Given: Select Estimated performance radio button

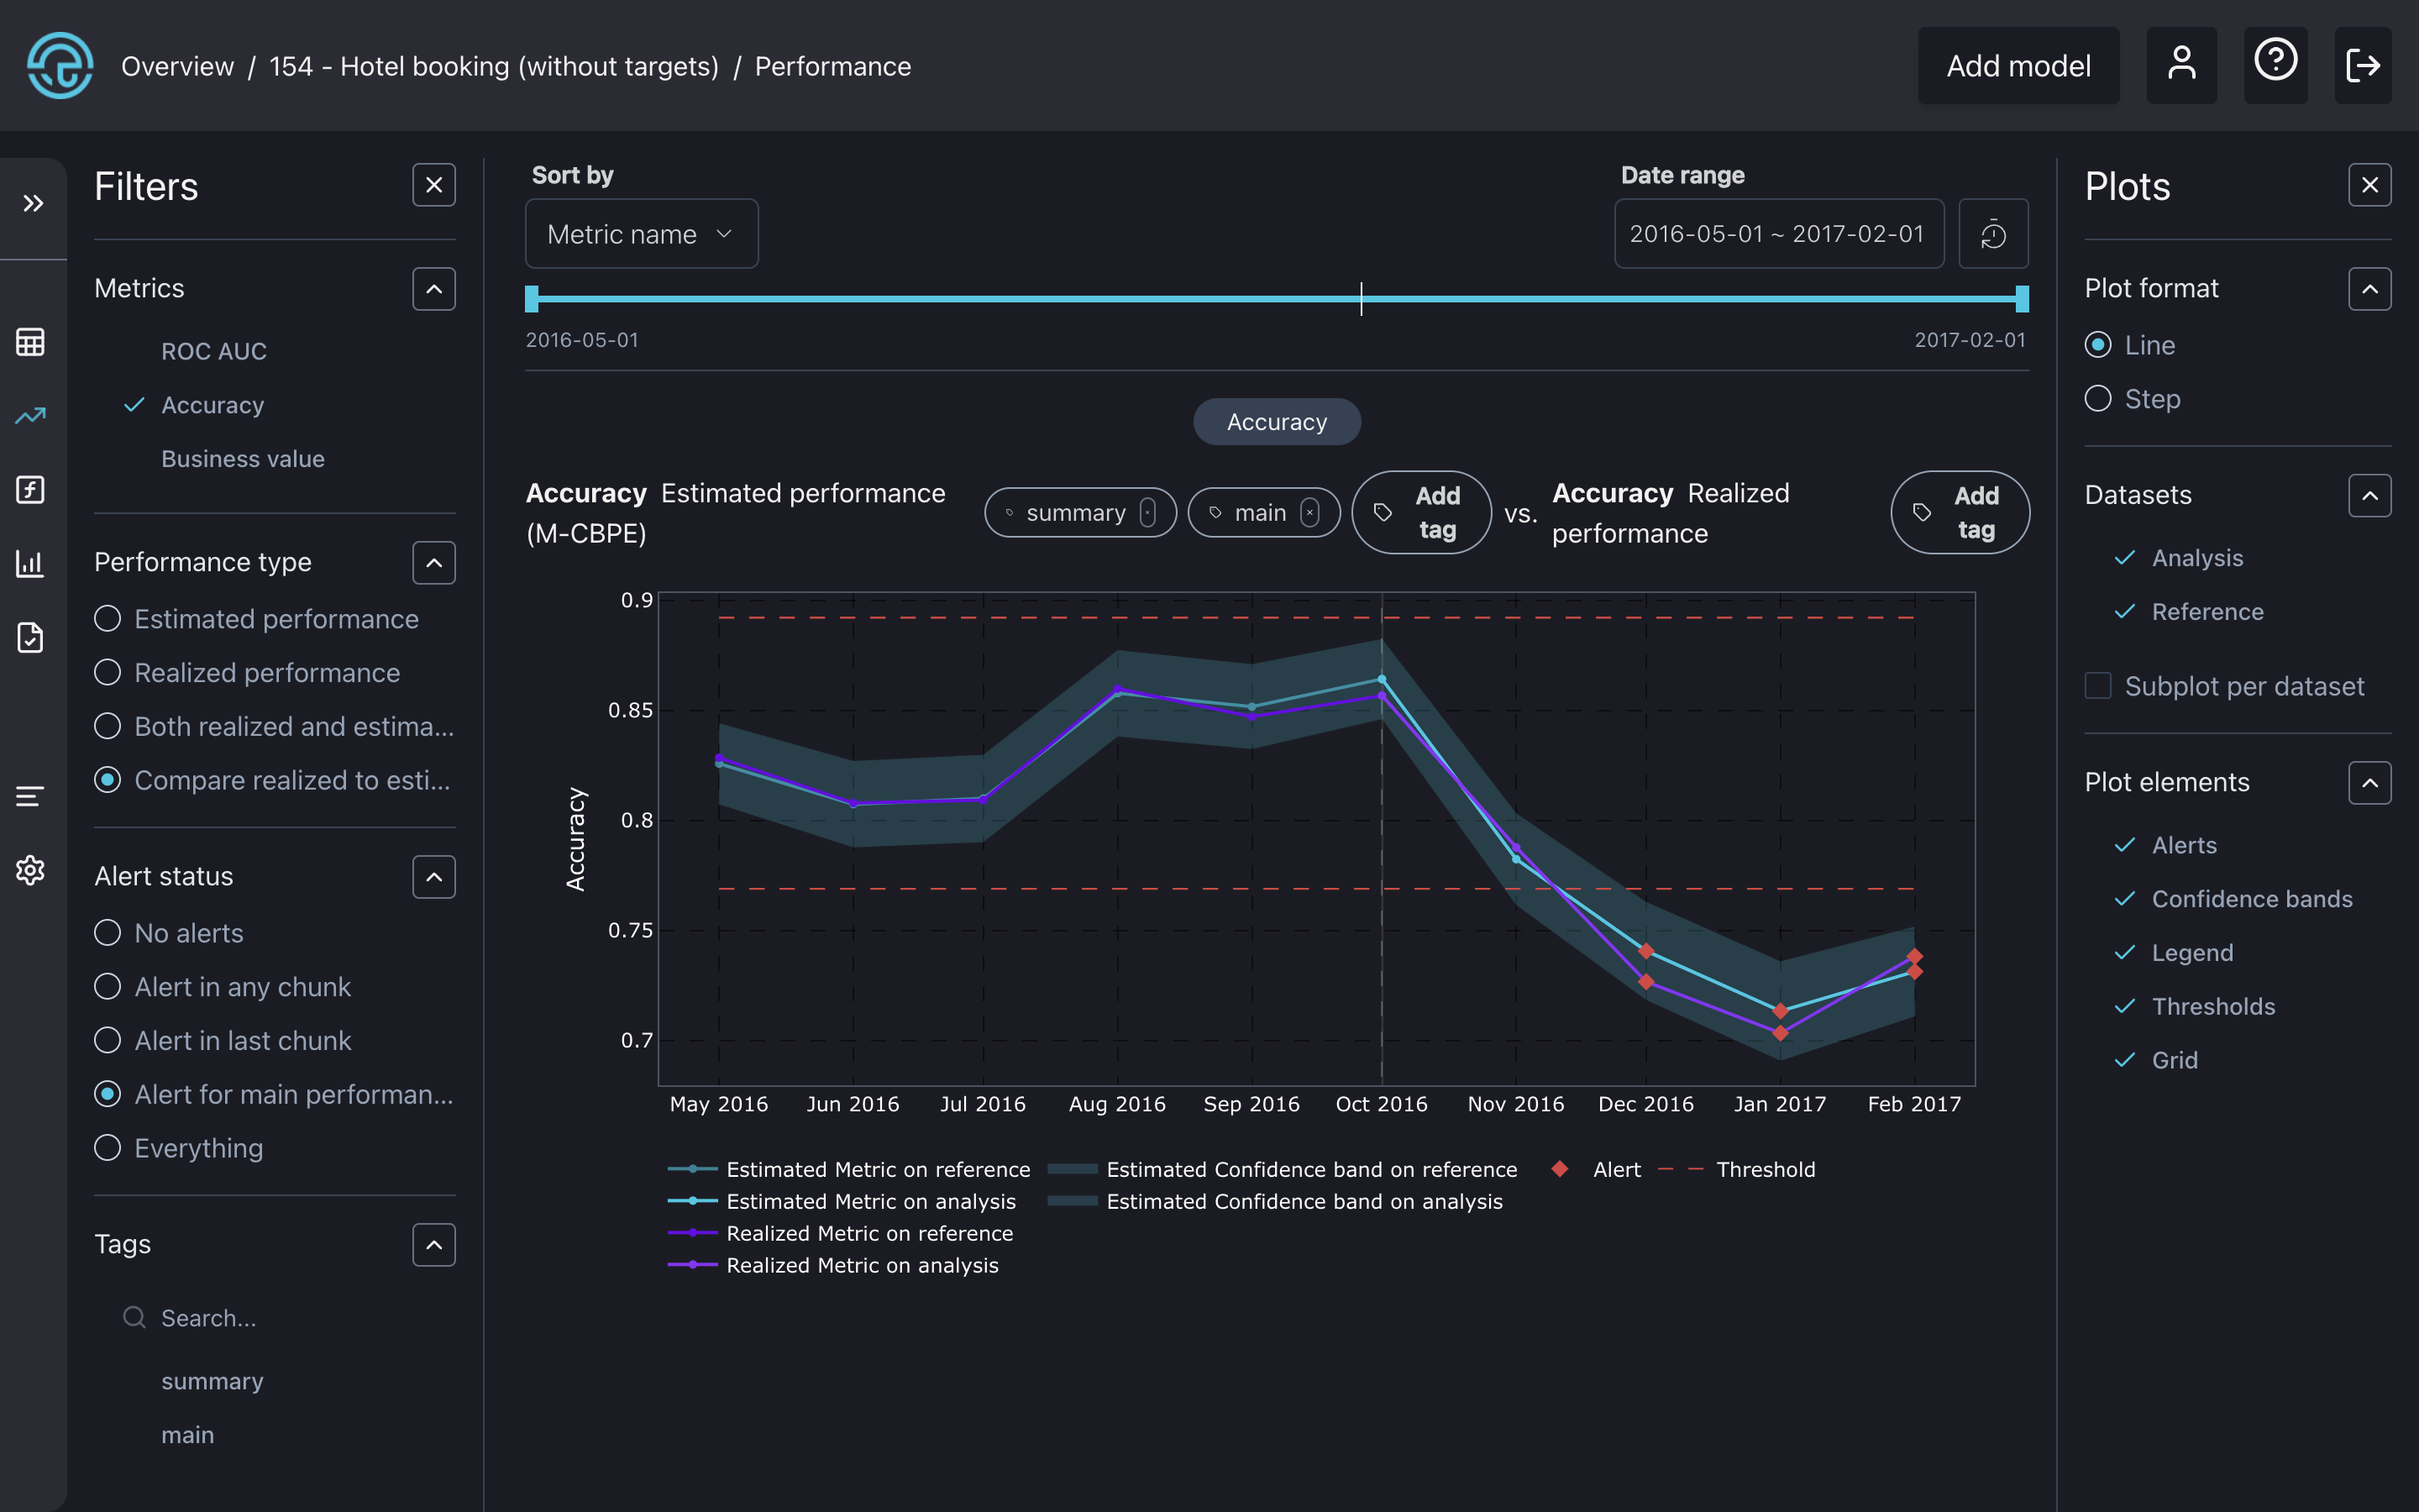Looking at the screenshot, I should tap(108, 619).
